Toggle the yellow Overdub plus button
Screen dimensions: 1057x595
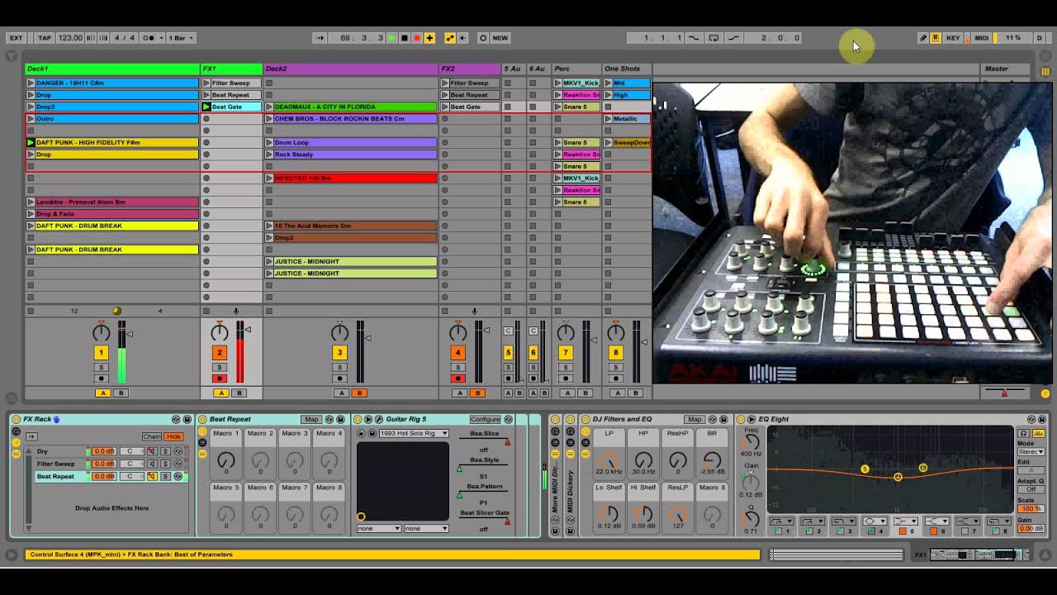(429, 38)
